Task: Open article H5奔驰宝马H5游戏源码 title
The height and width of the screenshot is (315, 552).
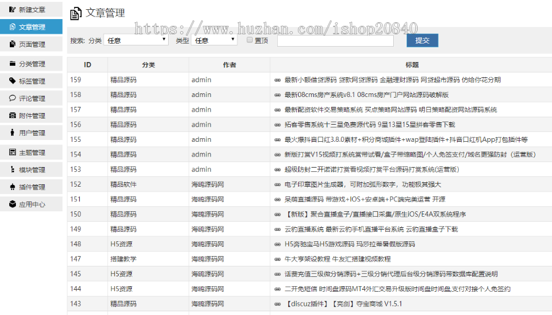Action: click(350, 244)
